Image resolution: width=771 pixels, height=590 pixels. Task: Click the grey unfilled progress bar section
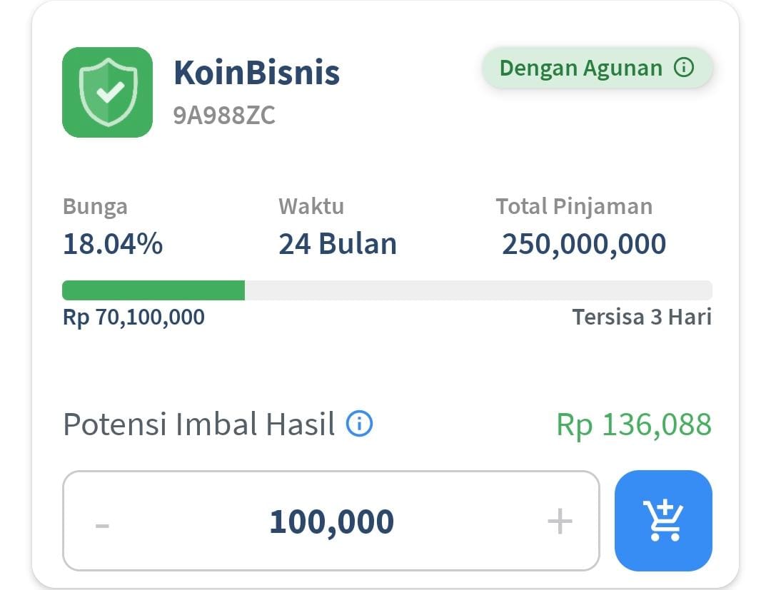pos(478,290)
